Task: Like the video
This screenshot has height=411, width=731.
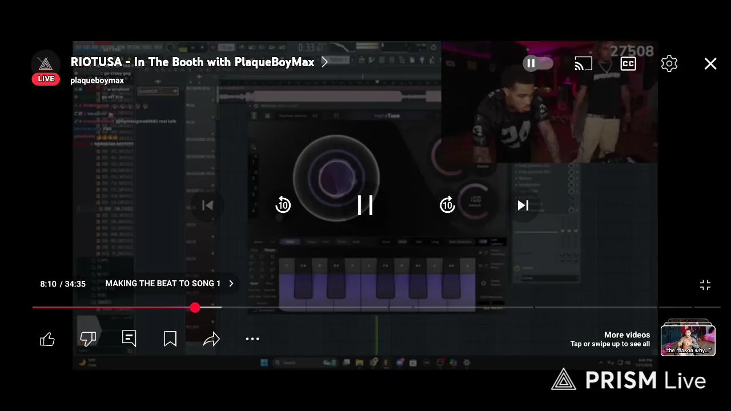Action: pos(47,339)
